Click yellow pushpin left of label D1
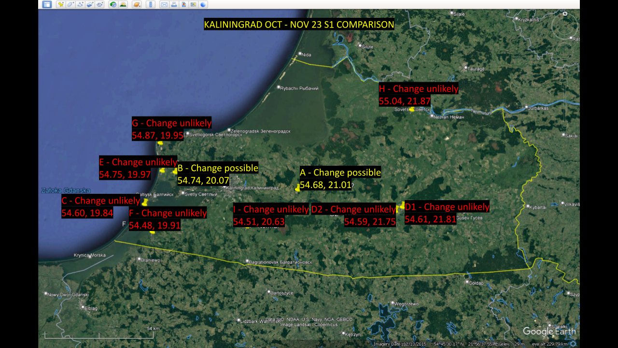The image size is (618, 348). (402, 205)
